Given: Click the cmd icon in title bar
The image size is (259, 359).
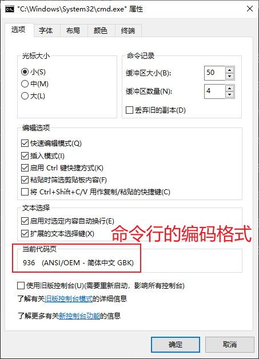Looking at the screenshot, I should pyautogui.click(x=10, y=9).
